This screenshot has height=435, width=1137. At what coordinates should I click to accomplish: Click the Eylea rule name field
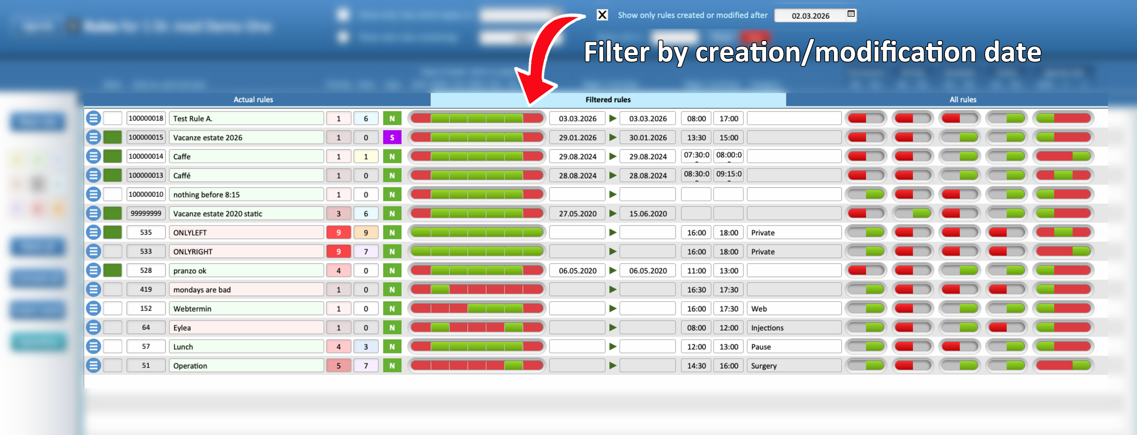click(246, 328)
